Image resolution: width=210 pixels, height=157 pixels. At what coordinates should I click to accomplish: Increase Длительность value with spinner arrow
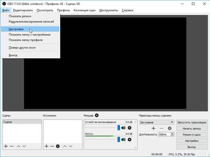click(172, 133)
